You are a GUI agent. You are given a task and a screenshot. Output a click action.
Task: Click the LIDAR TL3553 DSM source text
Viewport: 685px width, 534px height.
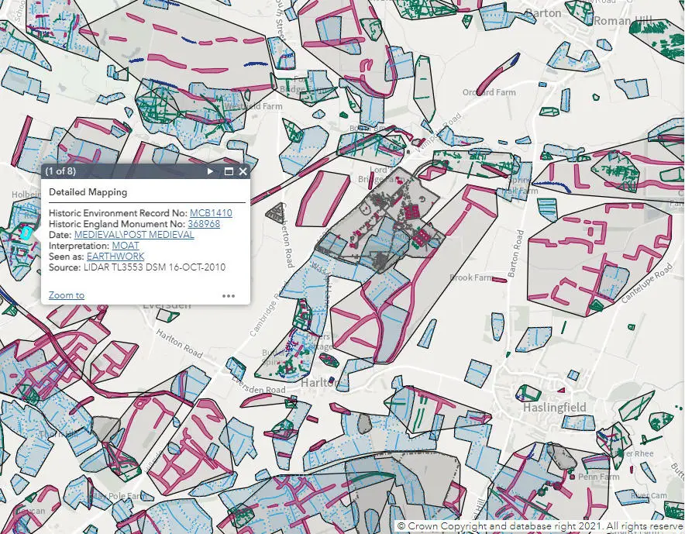pyautogui.click(x=155, y=267)
